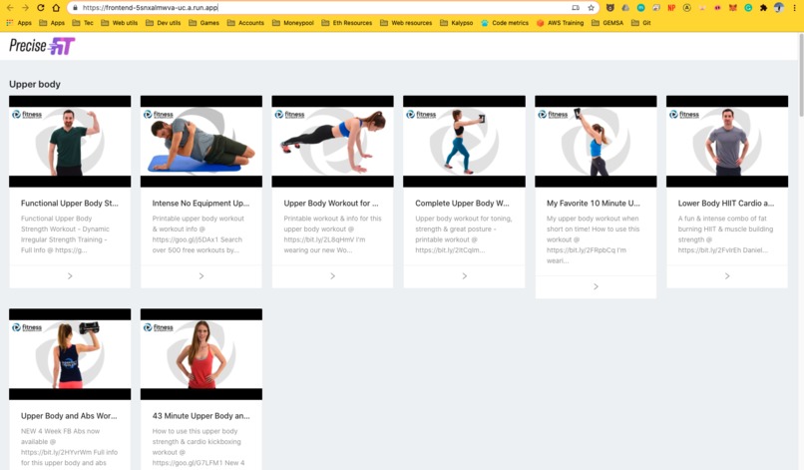Viewport: 804px width, 470px height.
Task: Open the Grammarly green extension icon
Action: point(748,8)
